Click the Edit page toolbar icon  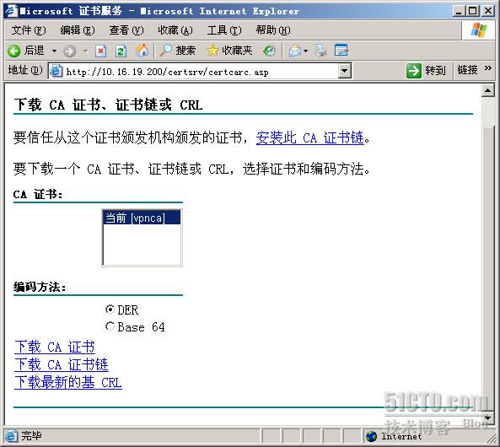tap(341, 51)
